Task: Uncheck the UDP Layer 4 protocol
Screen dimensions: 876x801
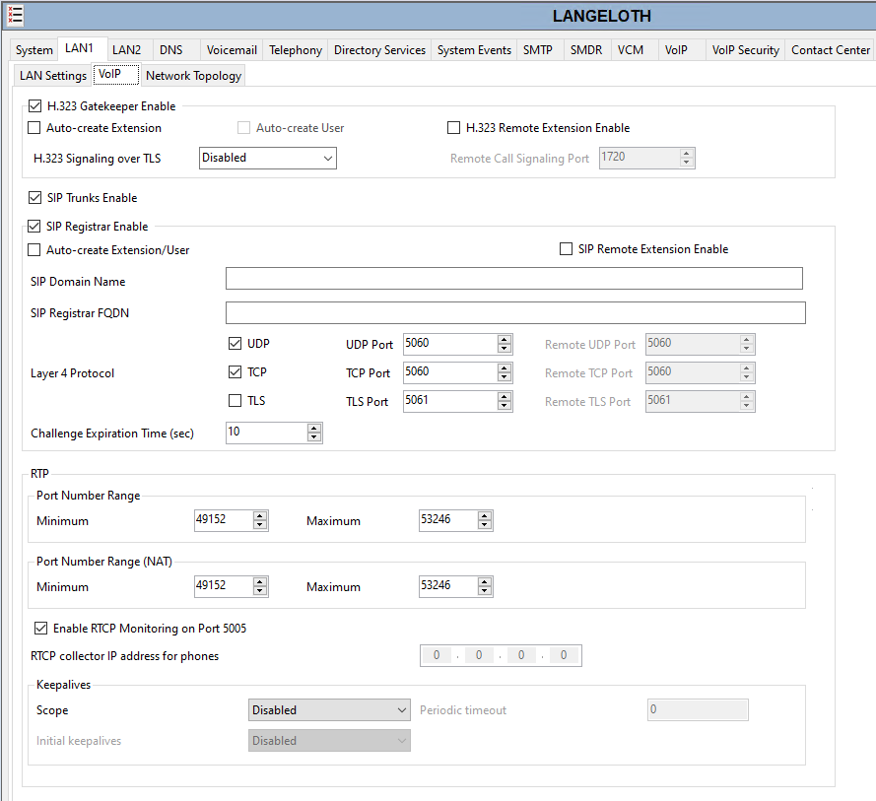Action: [x=236, y=344]
